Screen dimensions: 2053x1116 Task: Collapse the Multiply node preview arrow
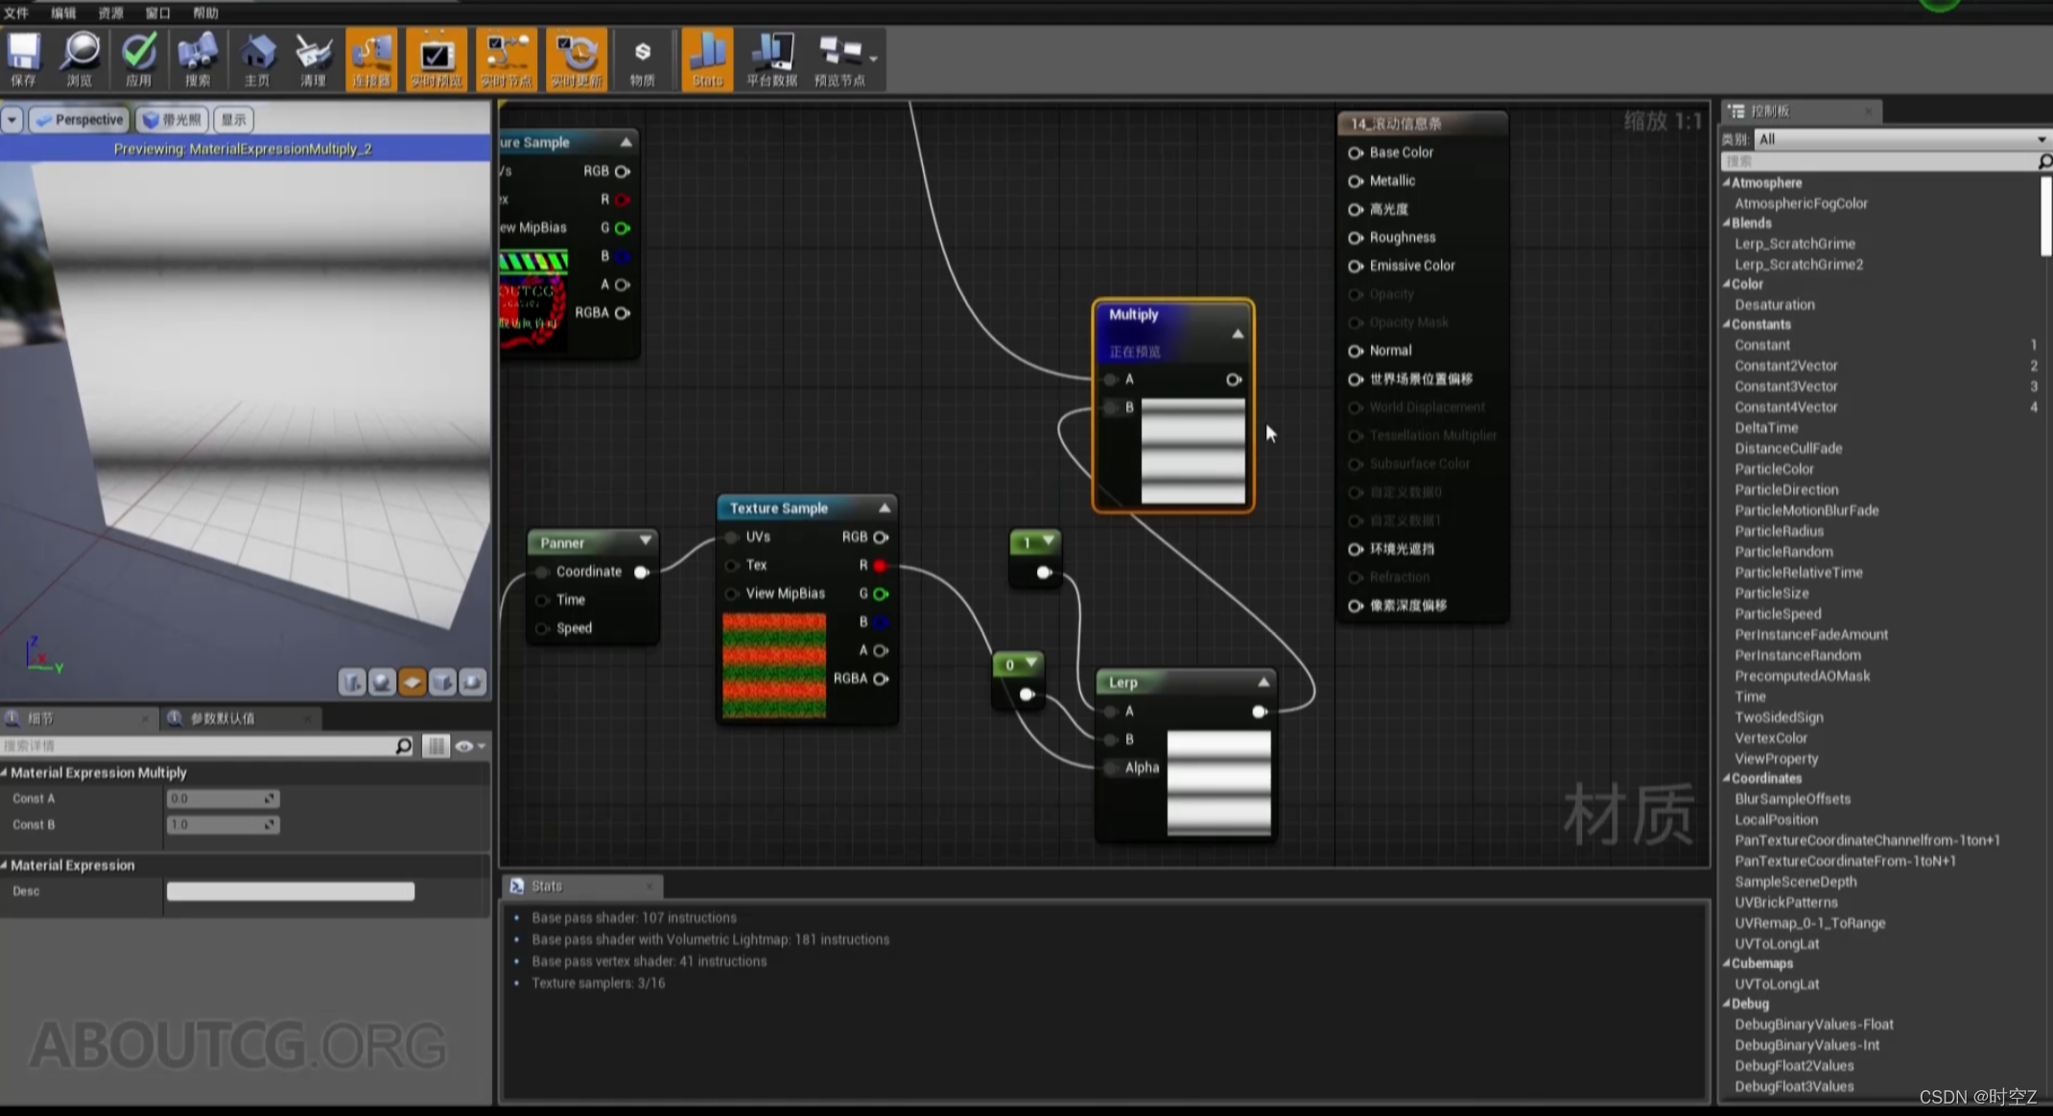1238,334
